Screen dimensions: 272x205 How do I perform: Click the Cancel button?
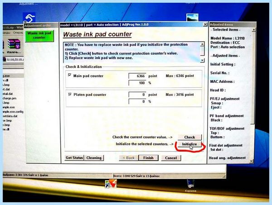[171, 158]
